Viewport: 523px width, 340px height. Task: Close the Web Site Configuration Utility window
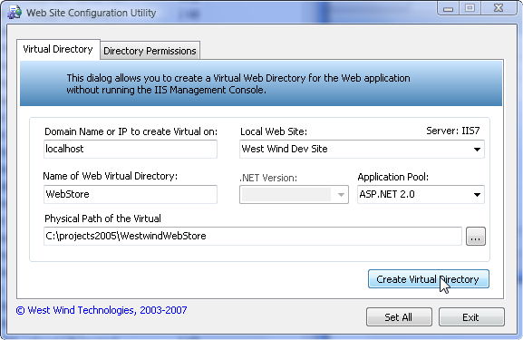point(499,8)
